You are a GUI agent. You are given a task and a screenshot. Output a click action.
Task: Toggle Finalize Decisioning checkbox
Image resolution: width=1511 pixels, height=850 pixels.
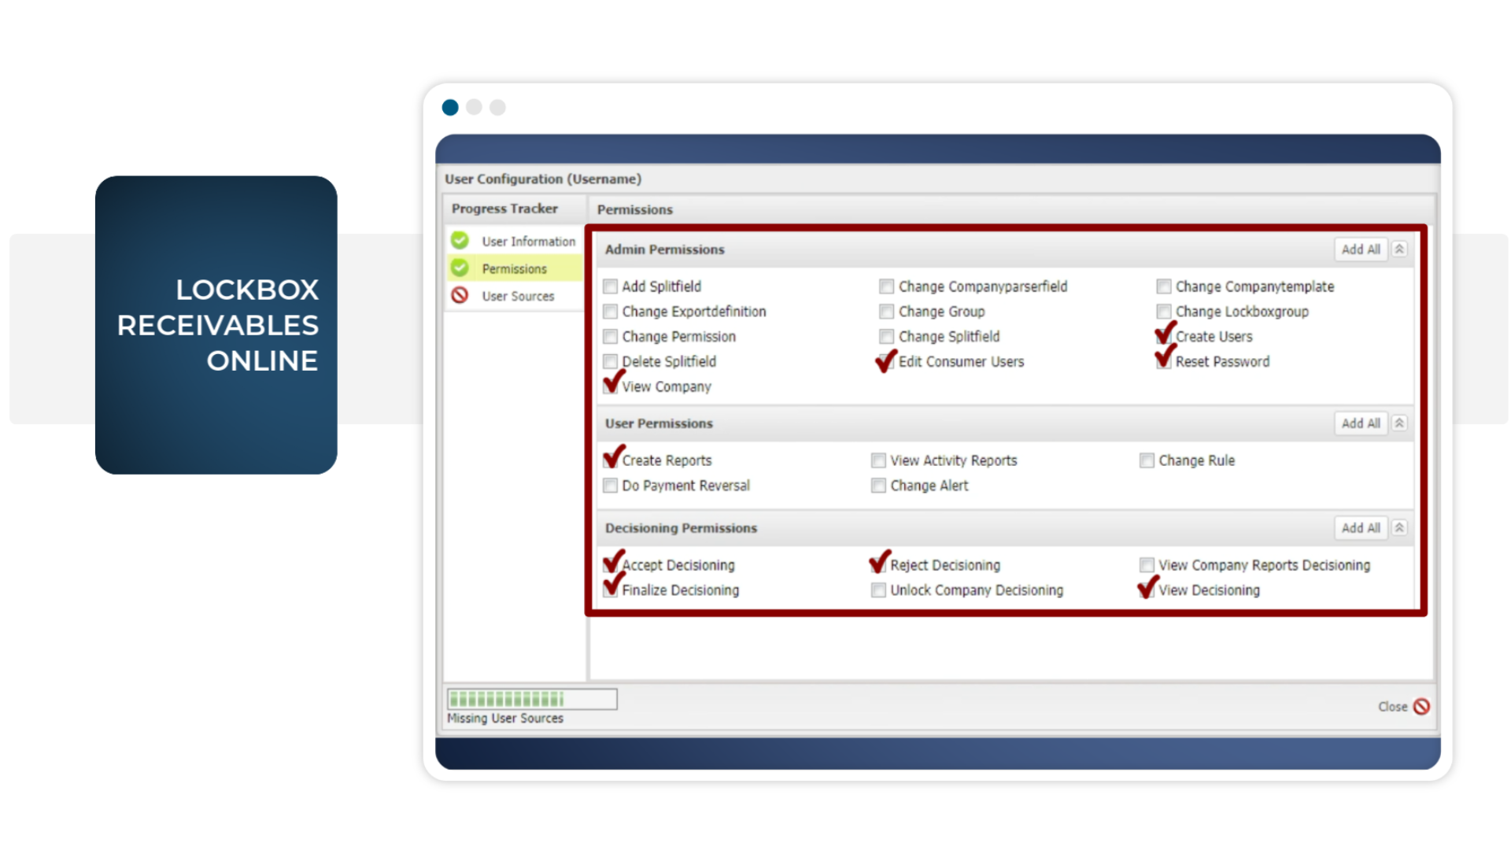coord(610,589)
